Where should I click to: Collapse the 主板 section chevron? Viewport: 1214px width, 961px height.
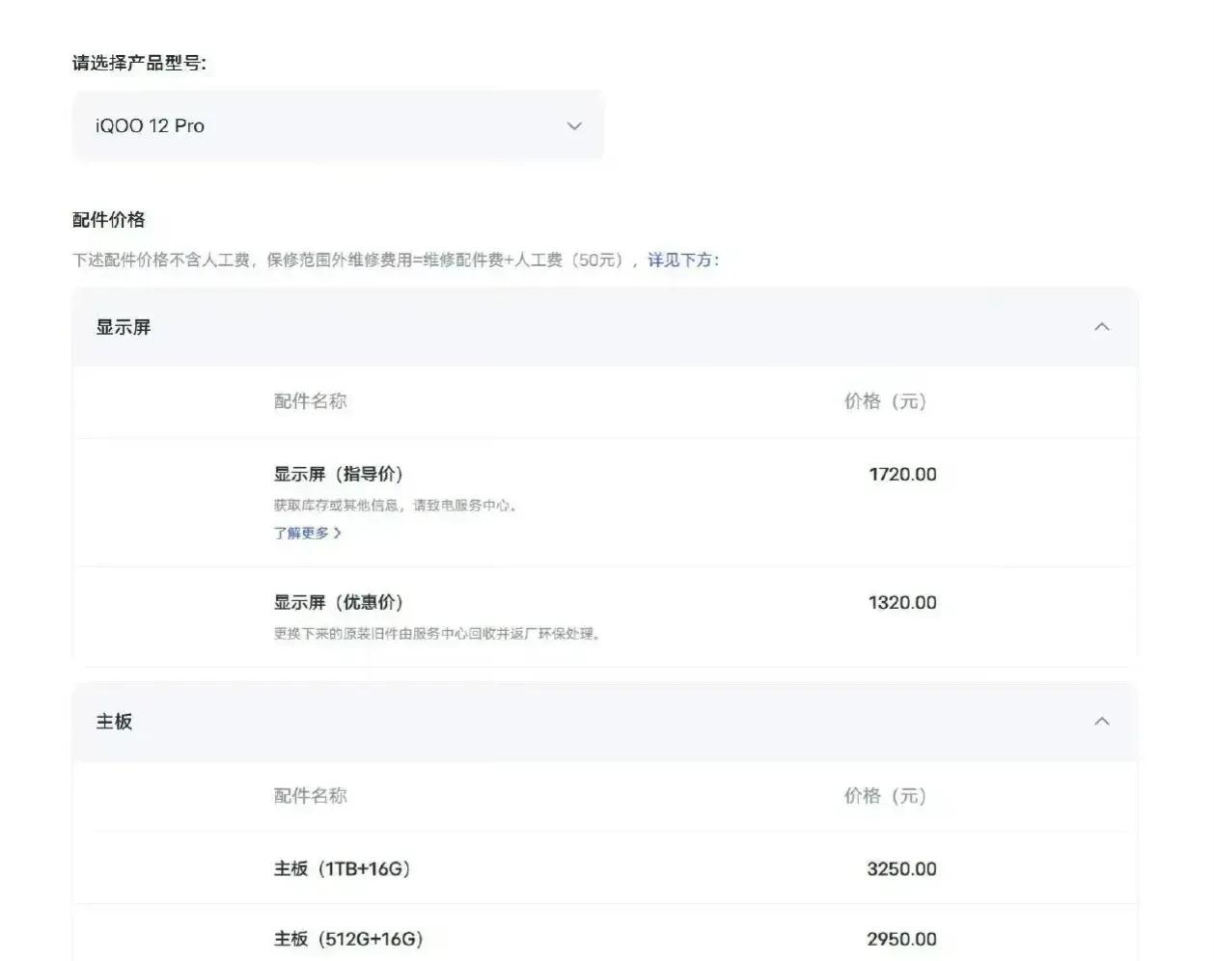1102,722
